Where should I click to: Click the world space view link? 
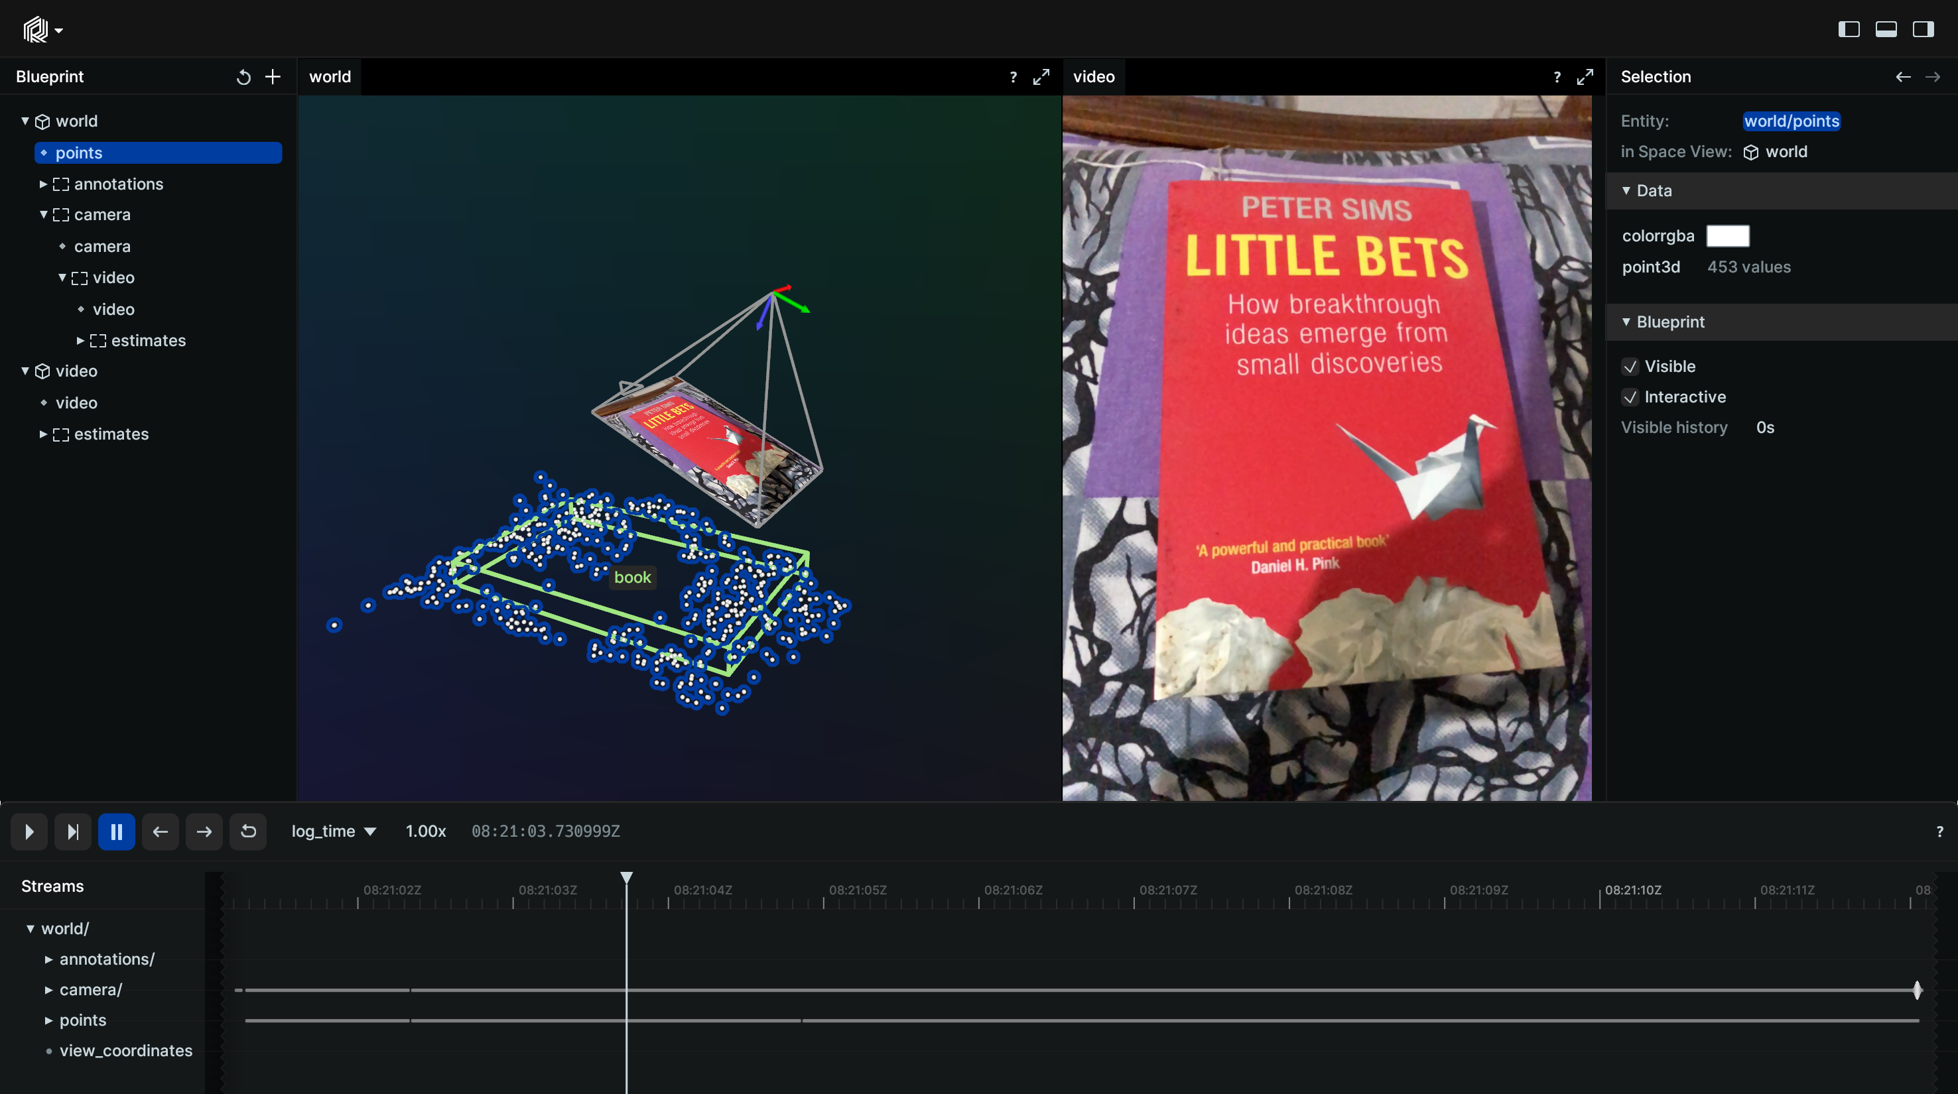click(1786, 152)
